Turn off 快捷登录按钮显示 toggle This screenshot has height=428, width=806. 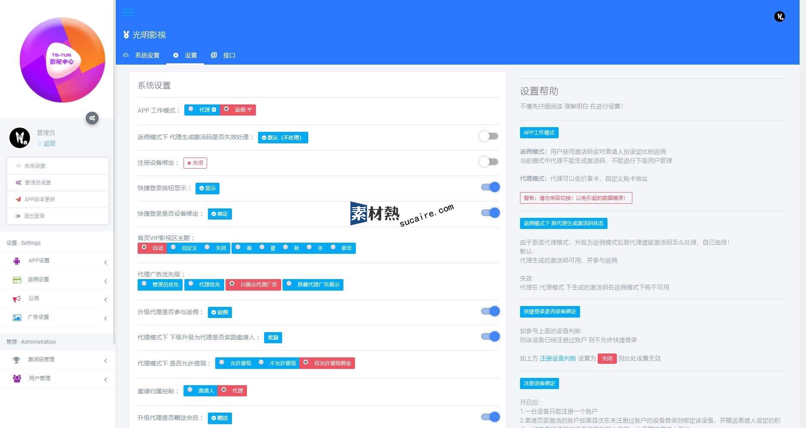[490, 187]
